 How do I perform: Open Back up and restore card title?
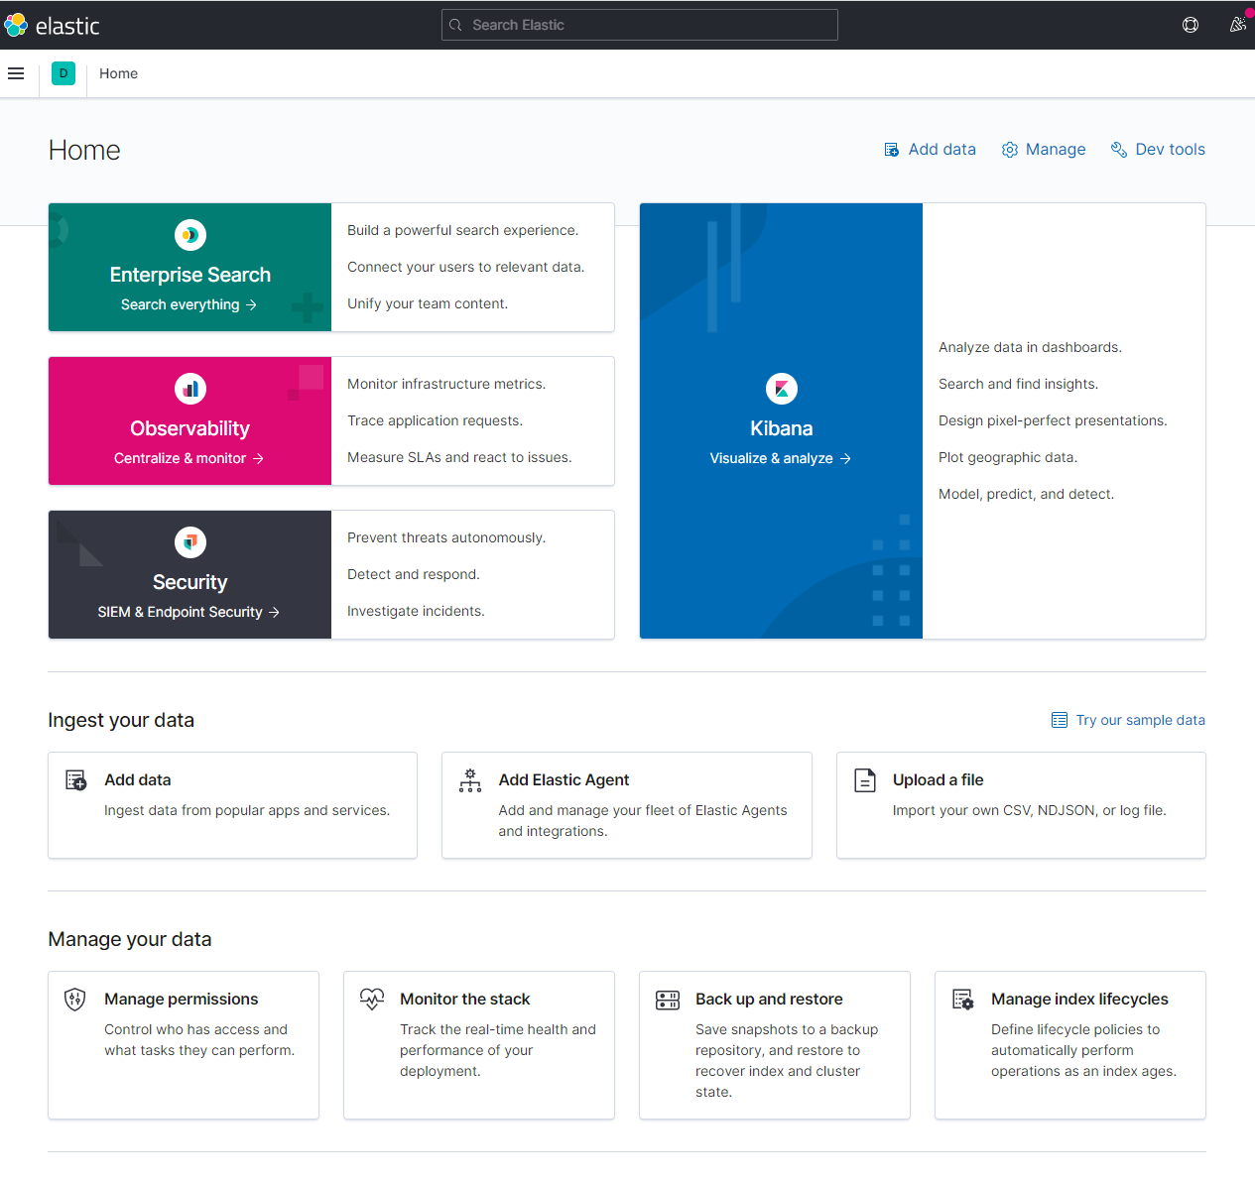[x=769, y=1000]
